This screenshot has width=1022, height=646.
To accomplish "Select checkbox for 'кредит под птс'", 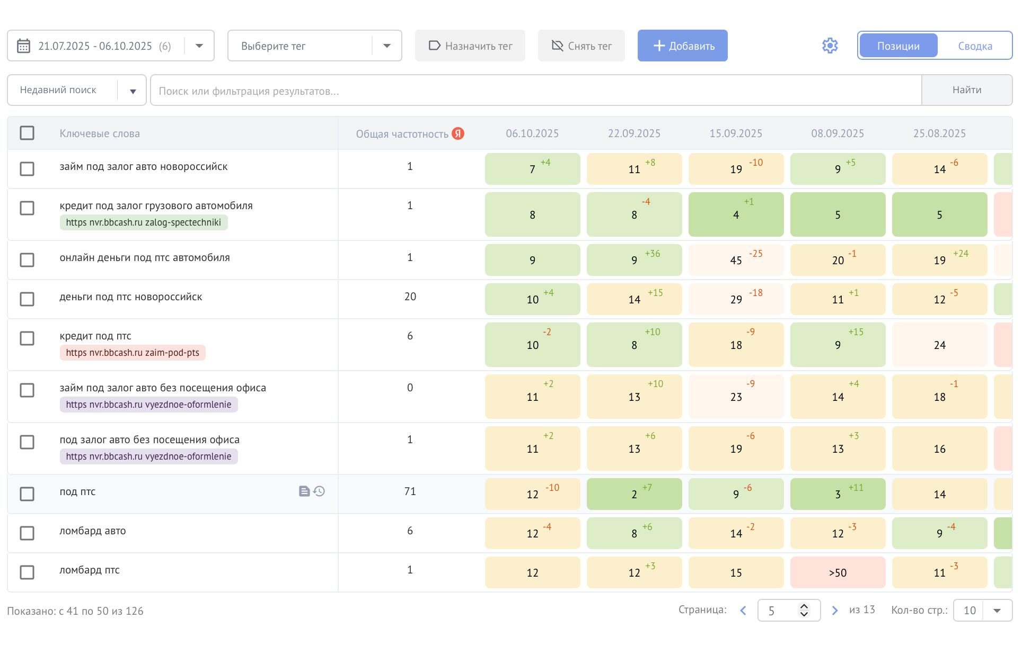I will pyautogui.click(x=27, y=338).
